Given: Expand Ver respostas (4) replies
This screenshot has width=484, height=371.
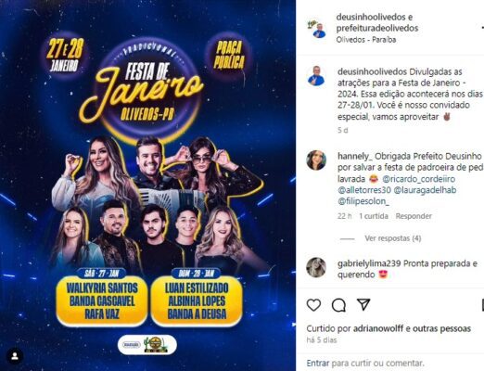Looking at the screenshot, I should point(393,238).
